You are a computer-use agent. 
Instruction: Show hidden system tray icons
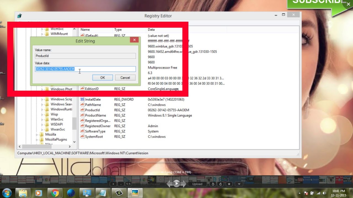pyautogui.click(x=300, y=193)
